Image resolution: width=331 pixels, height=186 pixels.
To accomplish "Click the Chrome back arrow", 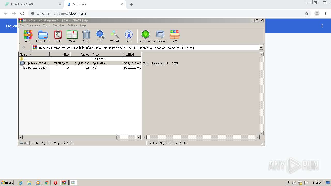I will pos(6,13).
